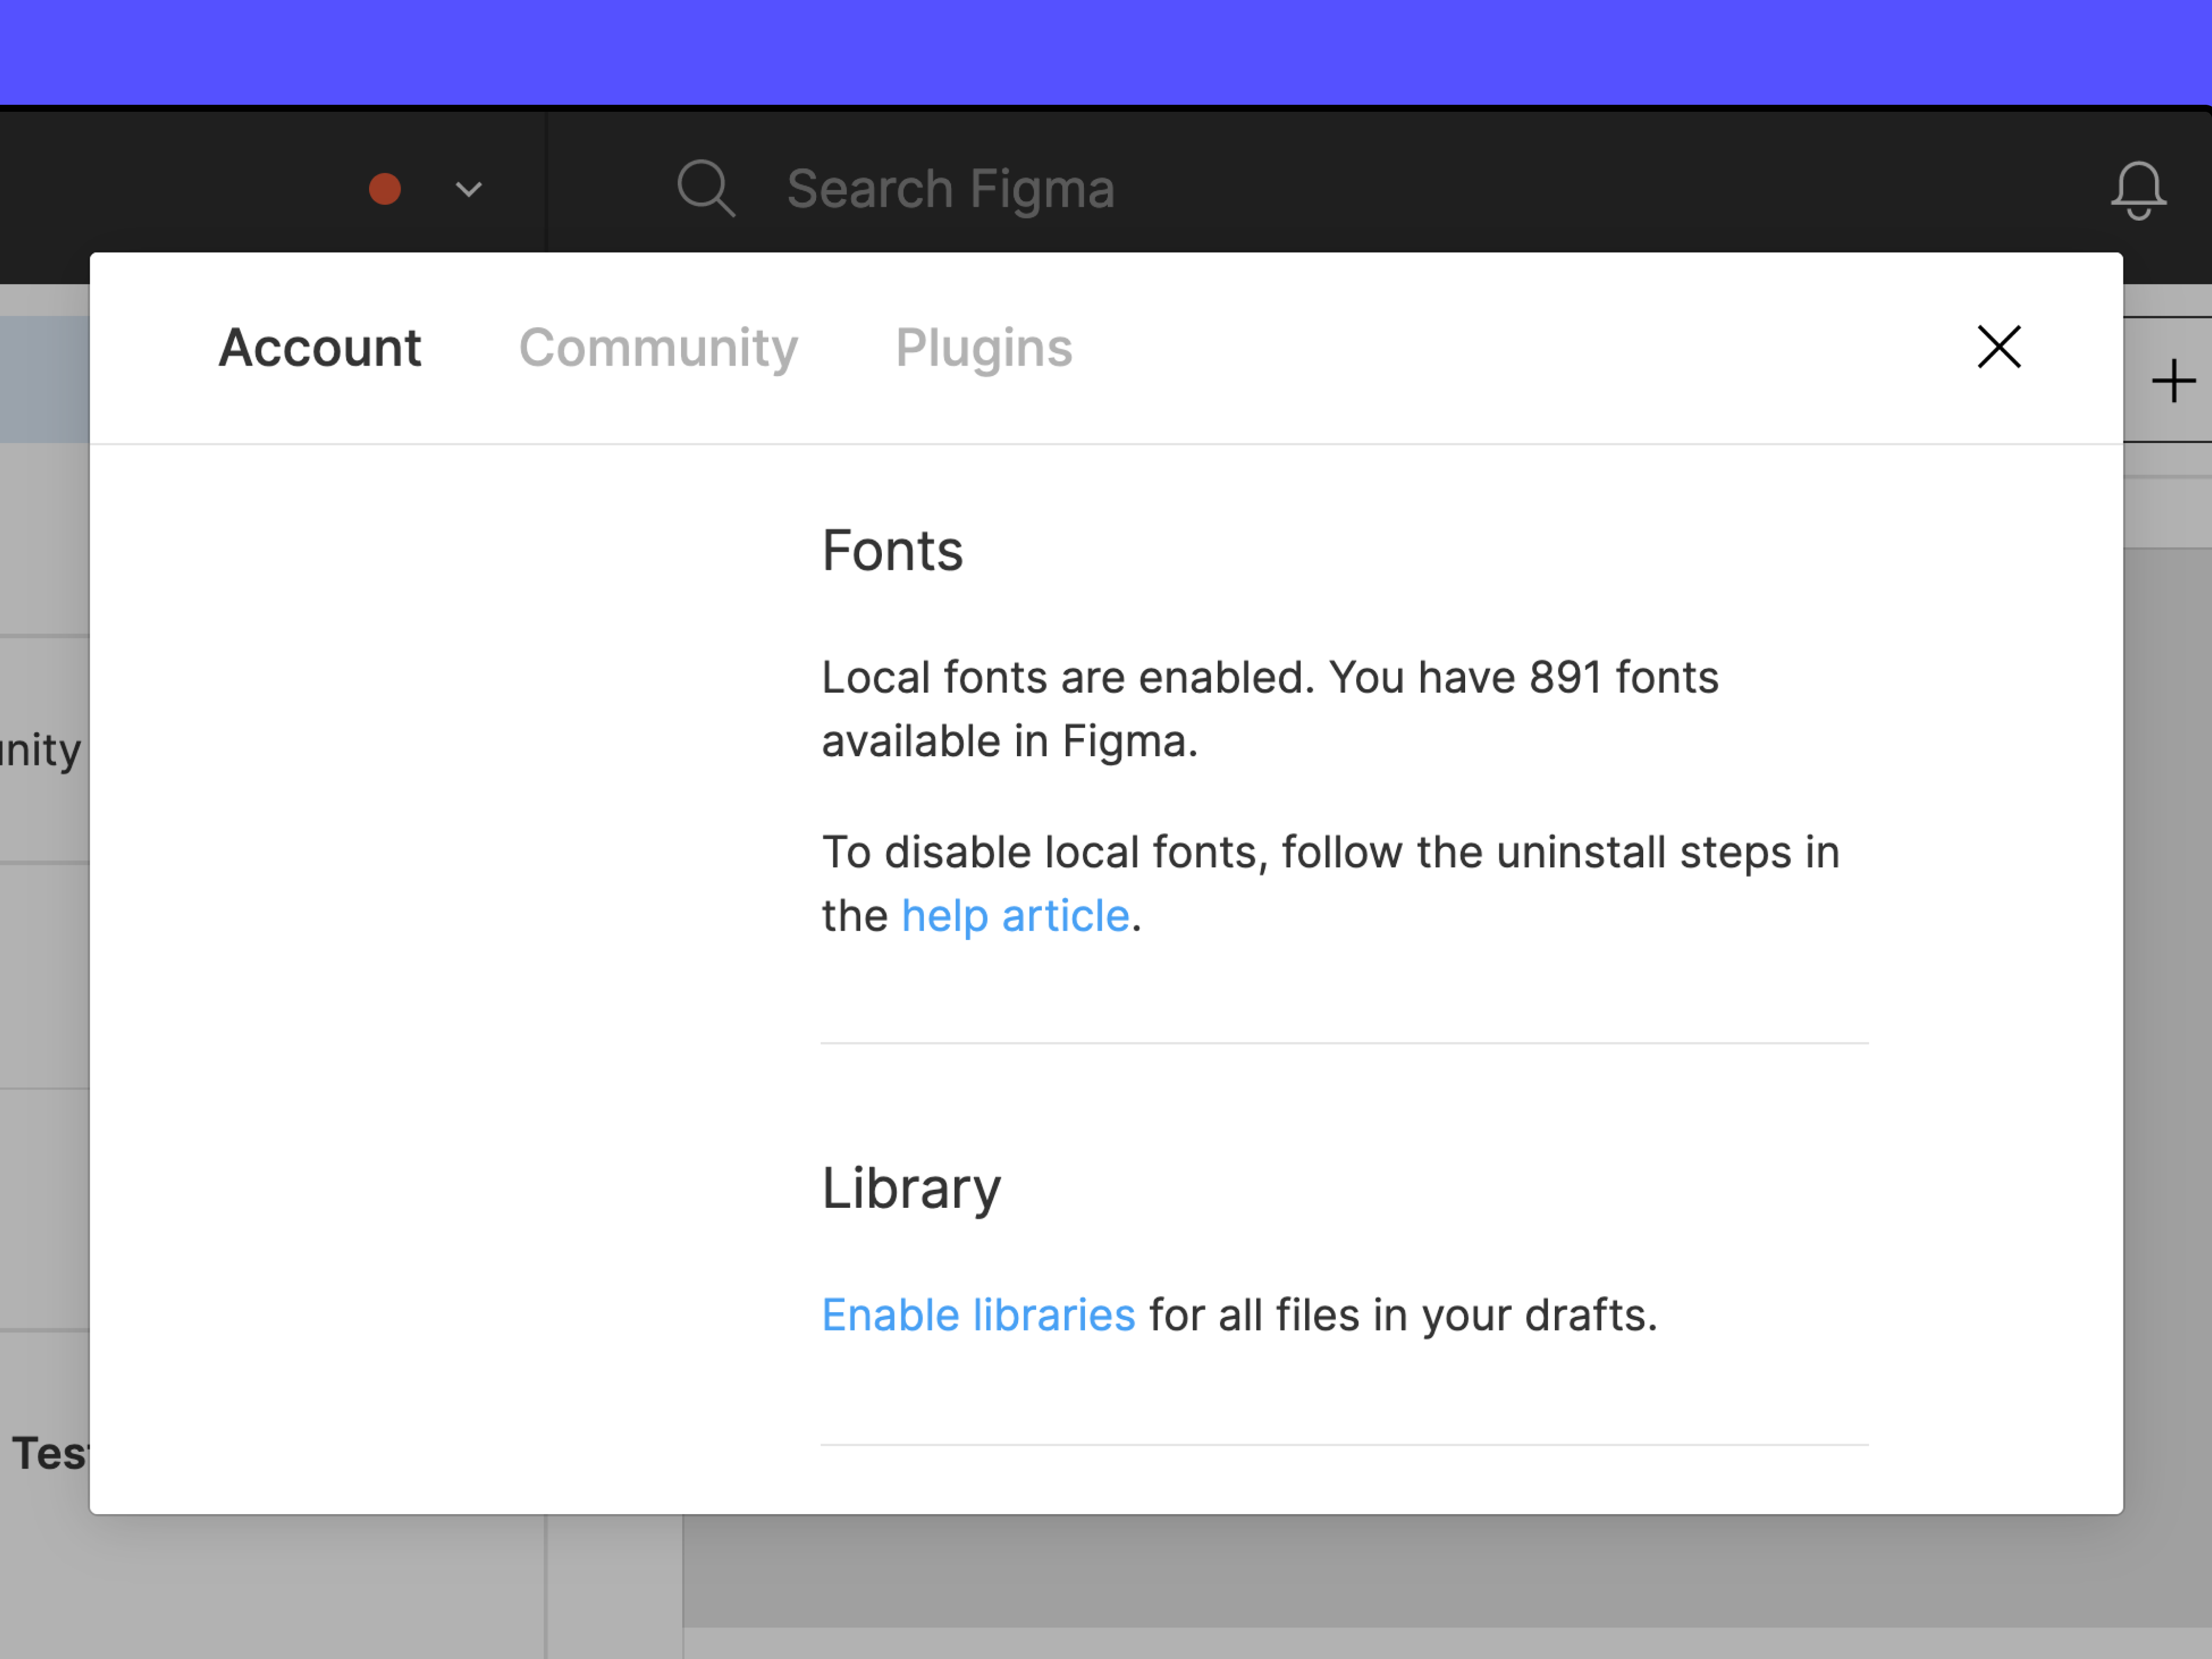Switch to the Community tab
2212x1659 pixels.
click(x=658, y=348)
